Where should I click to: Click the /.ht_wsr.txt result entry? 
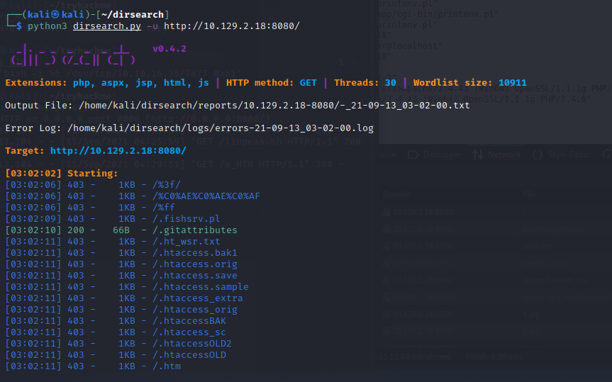tap(179, 242)
